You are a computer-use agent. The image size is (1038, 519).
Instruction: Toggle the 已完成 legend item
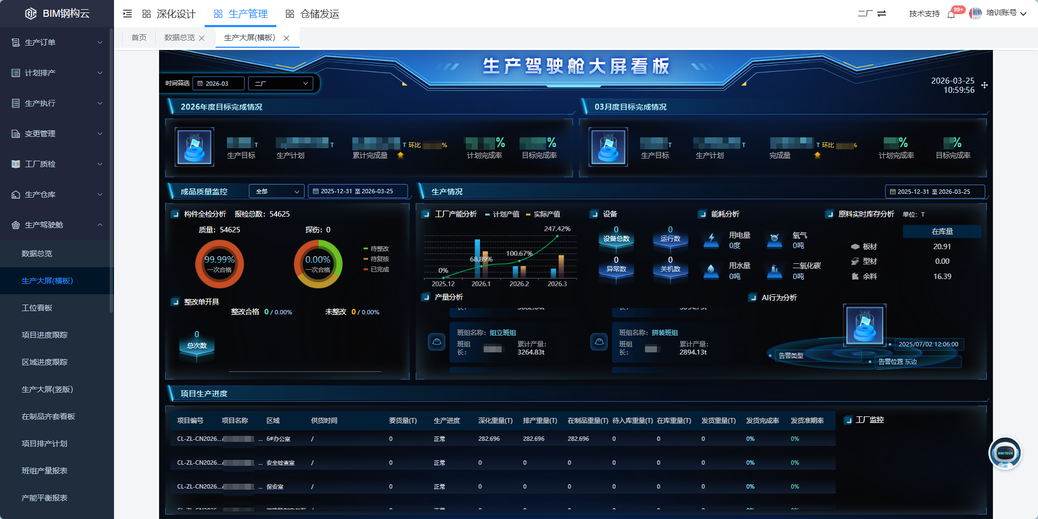[x=376, y=269]
